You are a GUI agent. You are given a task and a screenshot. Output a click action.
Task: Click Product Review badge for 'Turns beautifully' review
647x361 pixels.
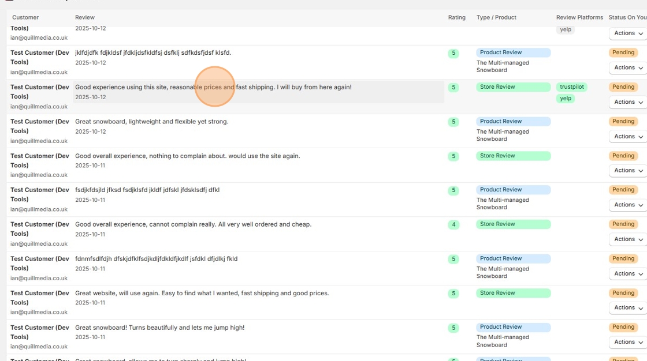click(x=514, y=327)
